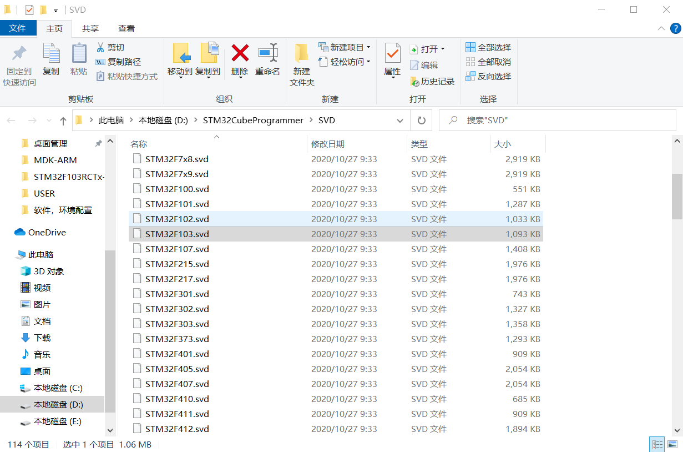
Task: Click History (历史记录) in the ribbon
Action: (x=432, y=81)
